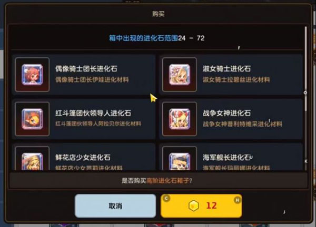The image size is (316, 227).
Task: Select the 淑女骑士进化石 blonde character icon
Action: (180, 75)
